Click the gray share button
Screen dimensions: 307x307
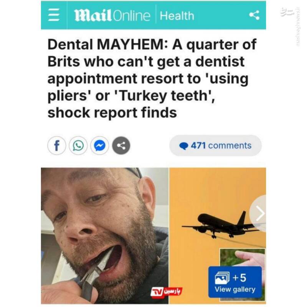coord(121,146)
